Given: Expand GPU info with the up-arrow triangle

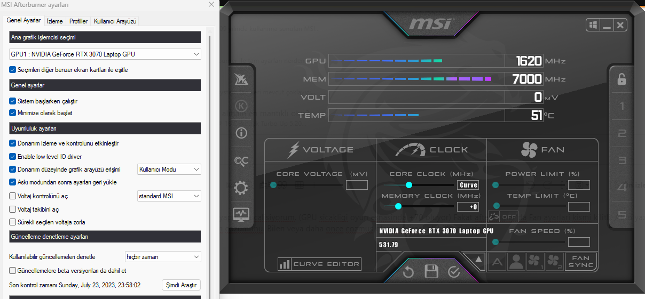Looking at the screenshot, I should [478, 260].
